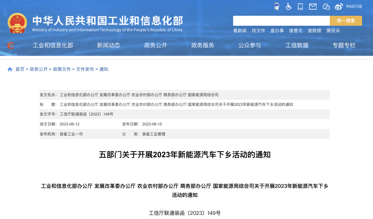Click the 标题 row full title text
This screenshot has width=373, height=219.
(x=176, y=105)
